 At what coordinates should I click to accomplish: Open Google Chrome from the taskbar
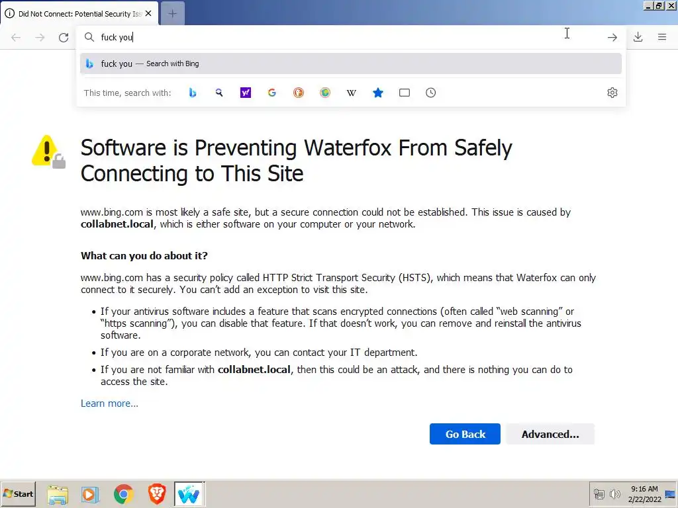click(124, 494)
